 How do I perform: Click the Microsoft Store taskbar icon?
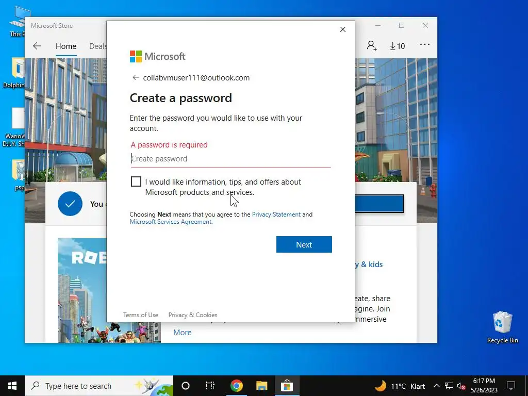tap(287, 386)
